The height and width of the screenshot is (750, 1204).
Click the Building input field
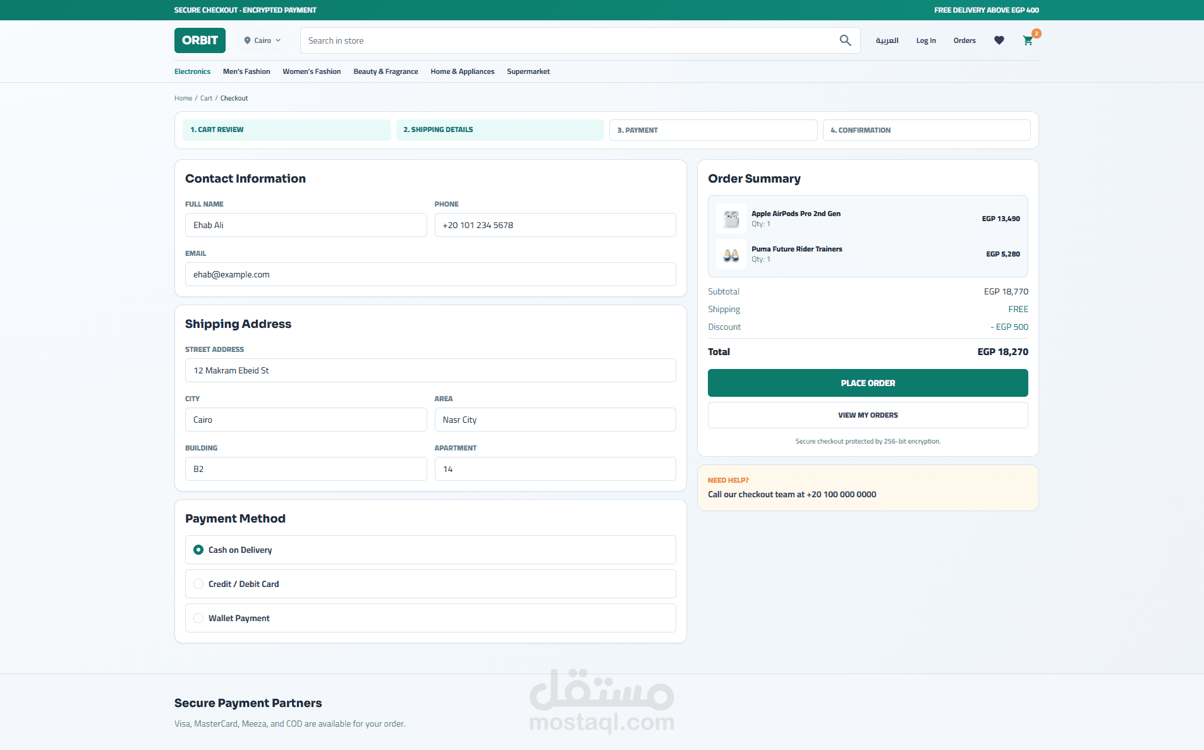pyautogui.click(x=306, y=469)
